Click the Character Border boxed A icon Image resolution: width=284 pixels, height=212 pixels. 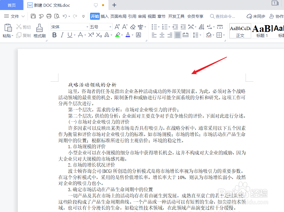point(138,35)
